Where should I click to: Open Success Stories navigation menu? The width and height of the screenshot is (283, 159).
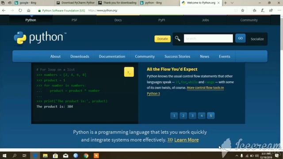177,57
